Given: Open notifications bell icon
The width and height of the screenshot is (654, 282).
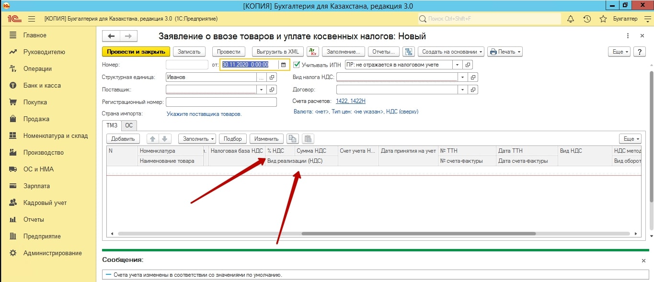Looking at the screenshot, I should click(570, 19).
